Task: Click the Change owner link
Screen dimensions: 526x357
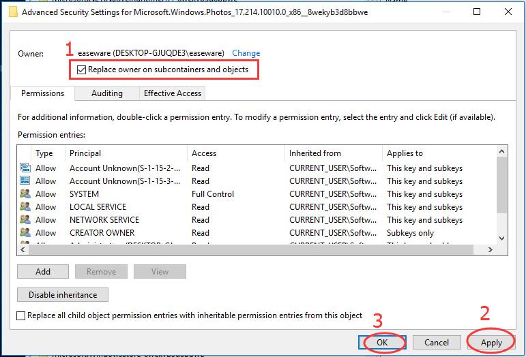Action: pos(246,53)
